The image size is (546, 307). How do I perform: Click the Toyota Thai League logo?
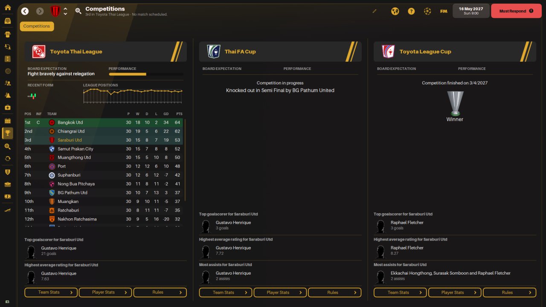pyautogui.click(x=39, y=52)
